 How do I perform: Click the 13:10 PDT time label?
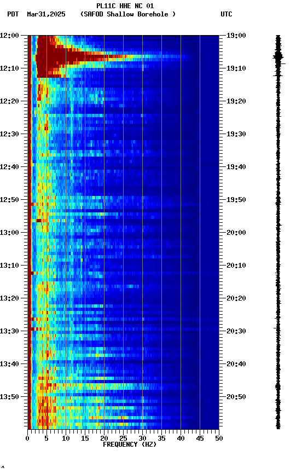[x=9, y=266]
